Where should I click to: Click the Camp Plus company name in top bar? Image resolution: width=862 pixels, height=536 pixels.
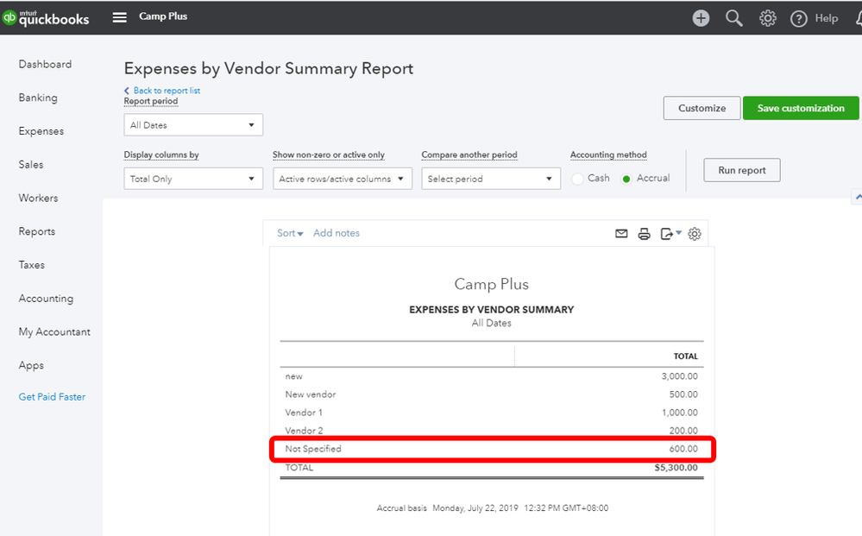(x=163, y=16)
